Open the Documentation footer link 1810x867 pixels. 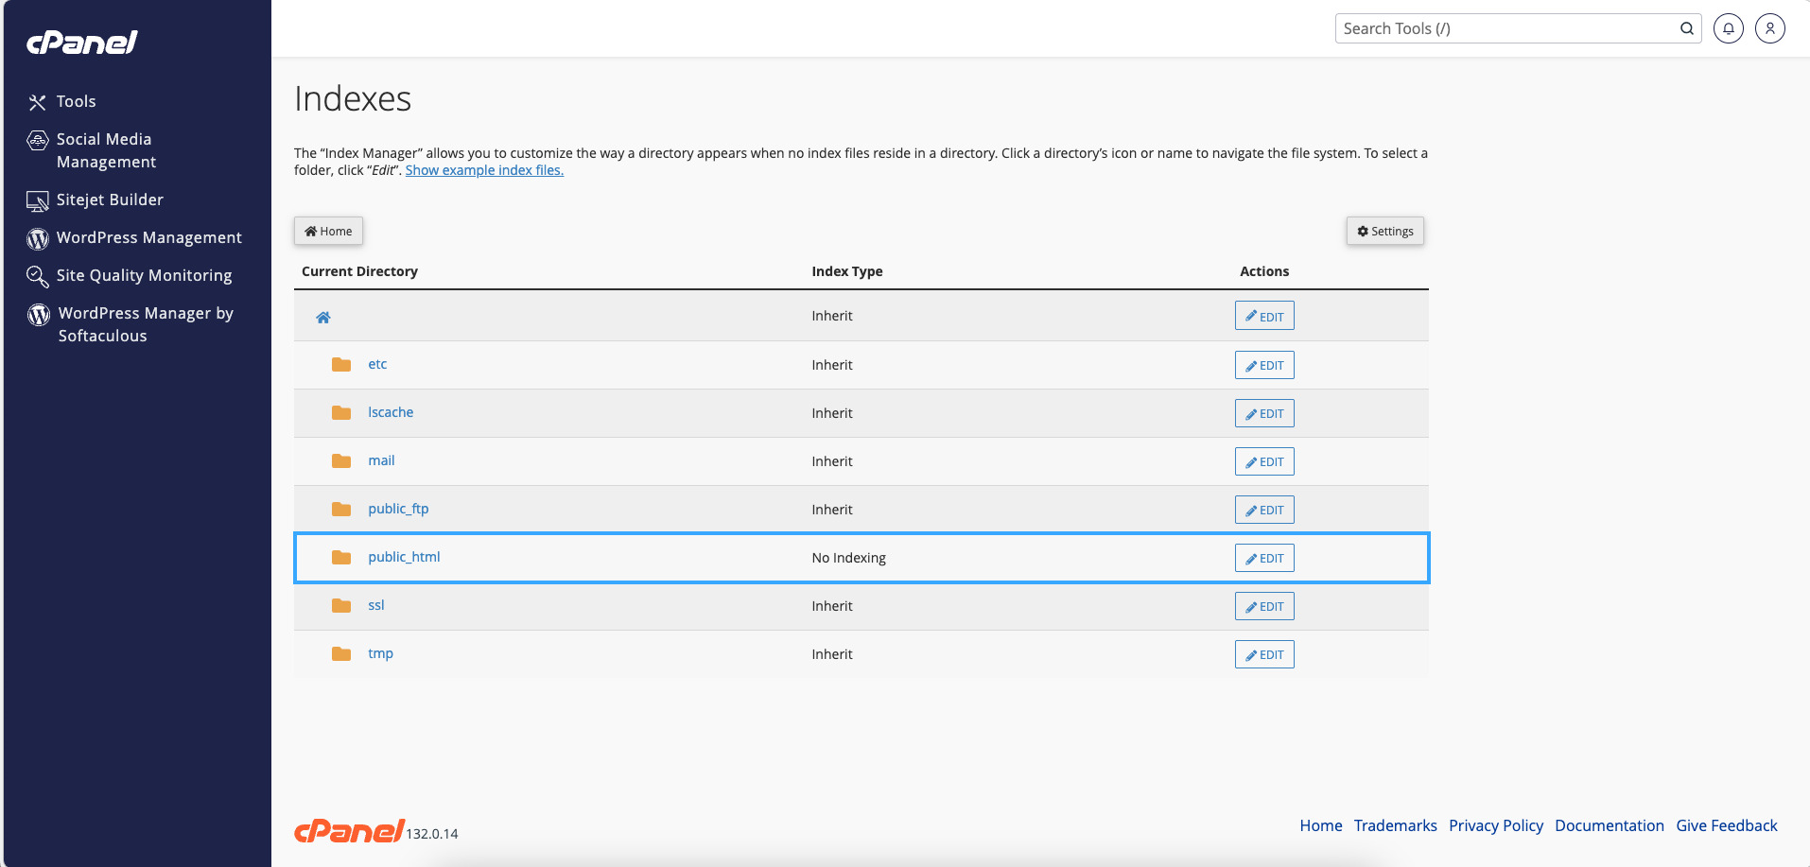pos(1609,825)
